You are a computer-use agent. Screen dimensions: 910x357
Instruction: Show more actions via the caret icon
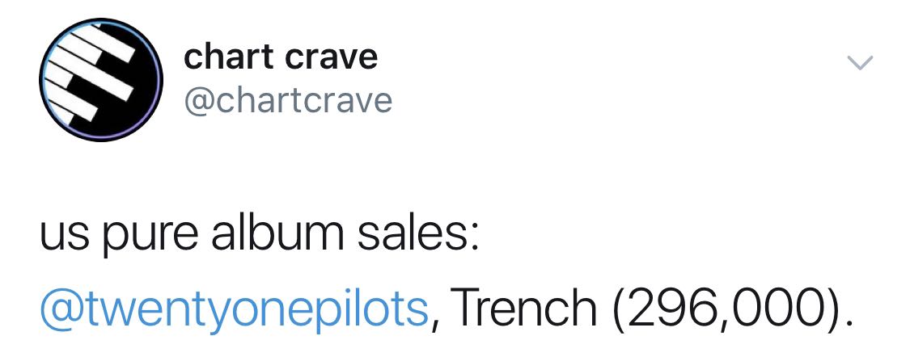(861, 63)
